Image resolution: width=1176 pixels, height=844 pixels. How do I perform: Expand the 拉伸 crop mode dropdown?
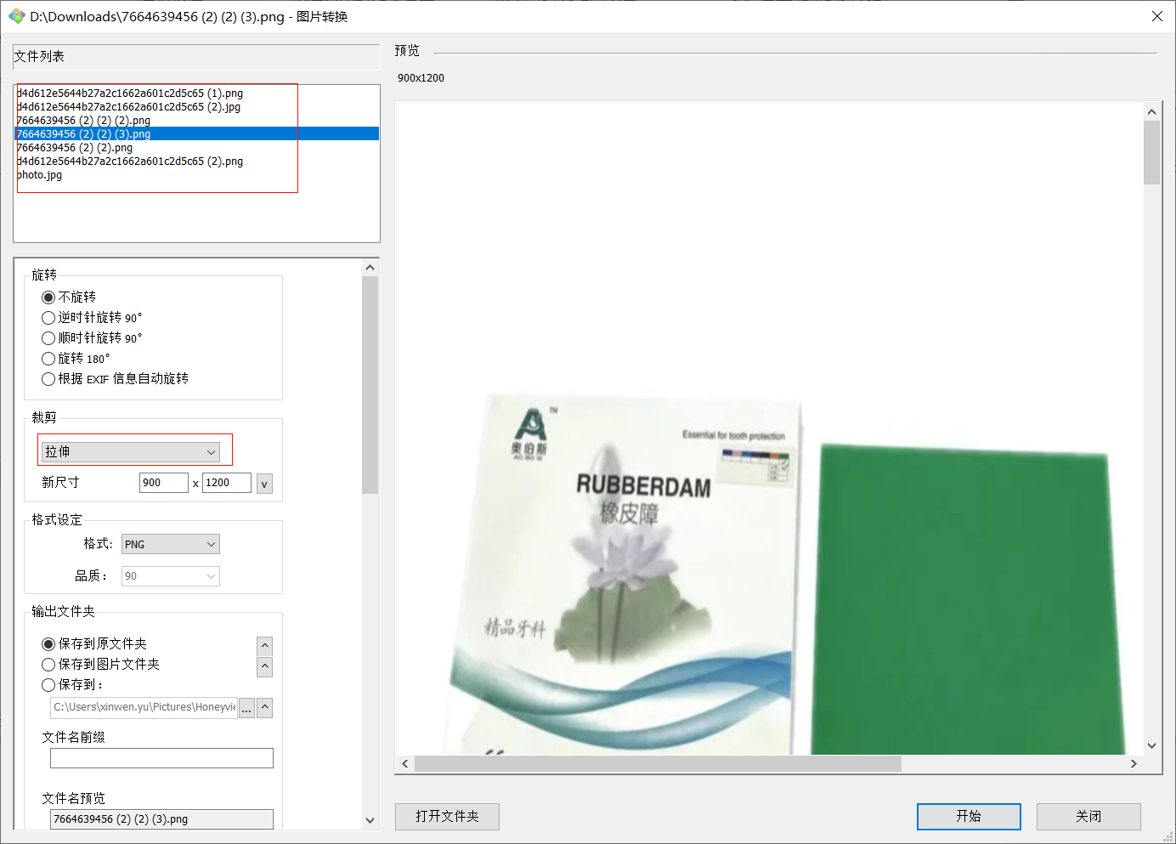pyautogui.click(x=131, y=452)
